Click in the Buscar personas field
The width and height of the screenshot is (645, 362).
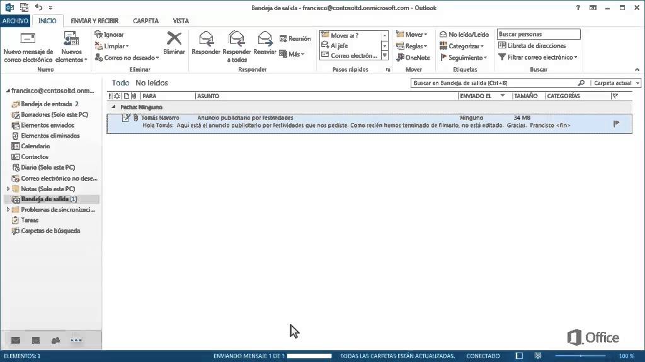[x=539, y=34]
